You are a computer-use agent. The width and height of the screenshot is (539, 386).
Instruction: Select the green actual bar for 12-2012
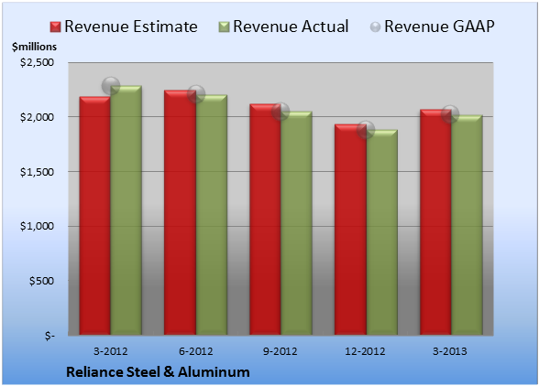tap(382, 232)
